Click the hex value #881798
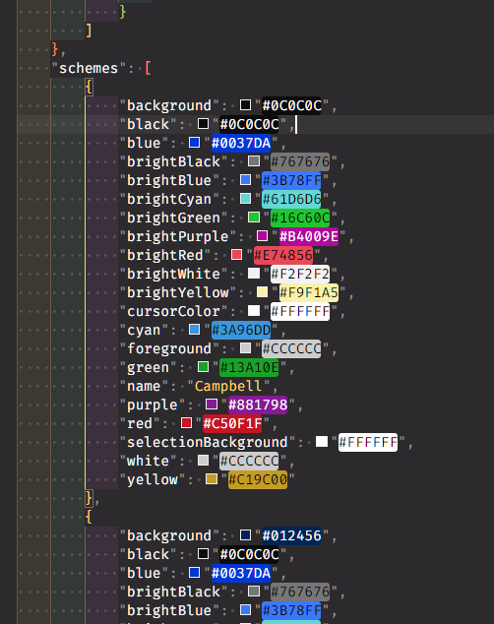494x624 pixels. point(258,405)
